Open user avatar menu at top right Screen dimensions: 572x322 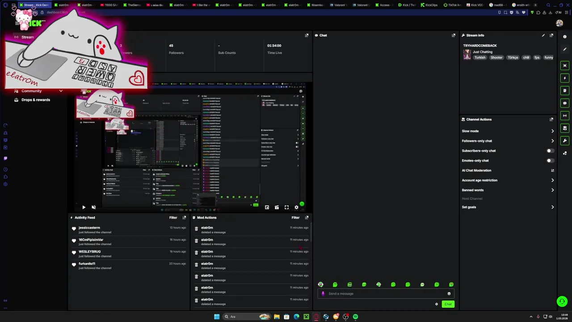pyautogui.click(x=559, y=23)
